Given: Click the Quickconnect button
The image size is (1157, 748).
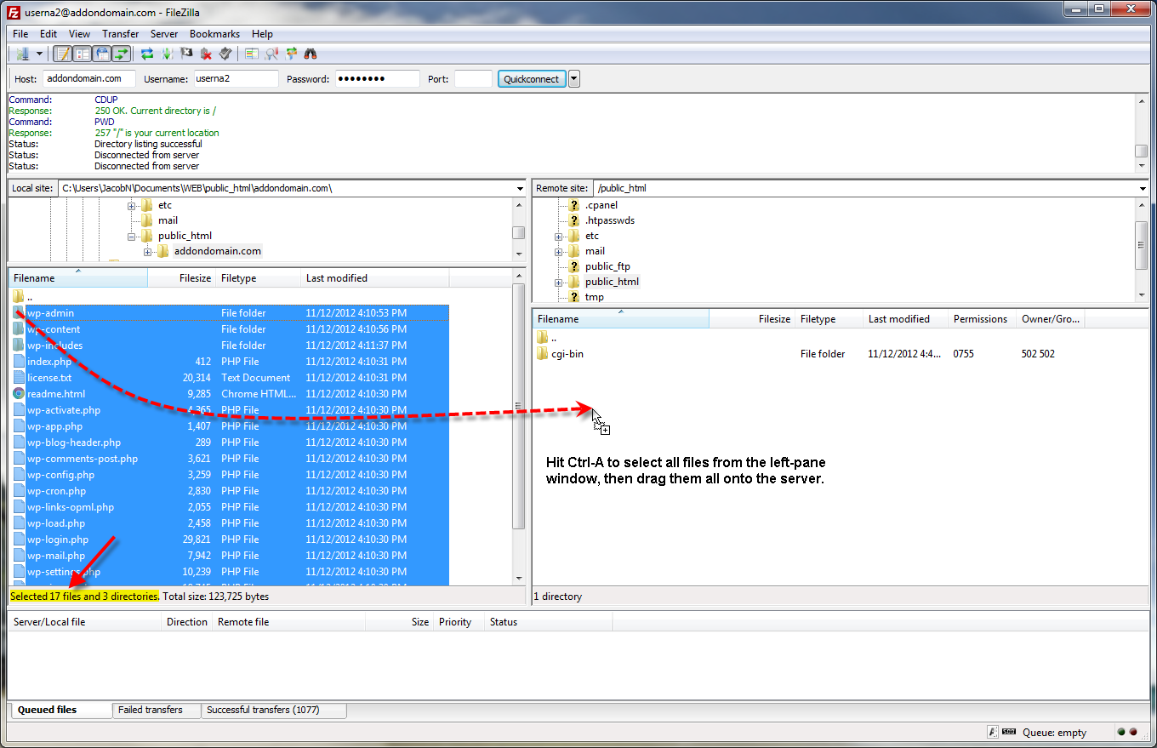Looking at the screenshot, I should 532,78.
